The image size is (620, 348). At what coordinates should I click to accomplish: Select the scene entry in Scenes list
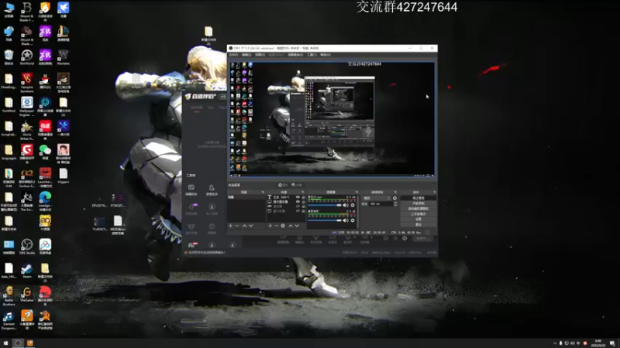pos(246,197)
